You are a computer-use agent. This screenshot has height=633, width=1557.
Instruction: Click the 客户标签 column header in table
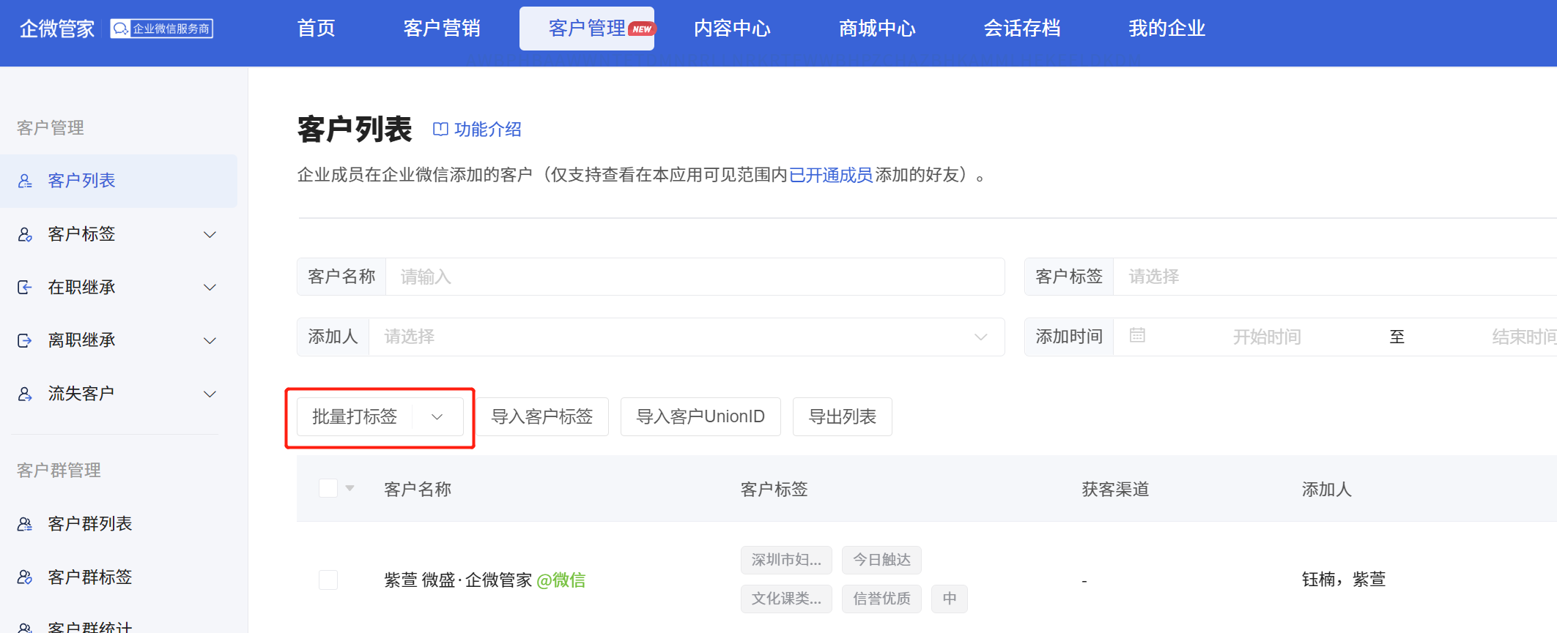(774, 489)
